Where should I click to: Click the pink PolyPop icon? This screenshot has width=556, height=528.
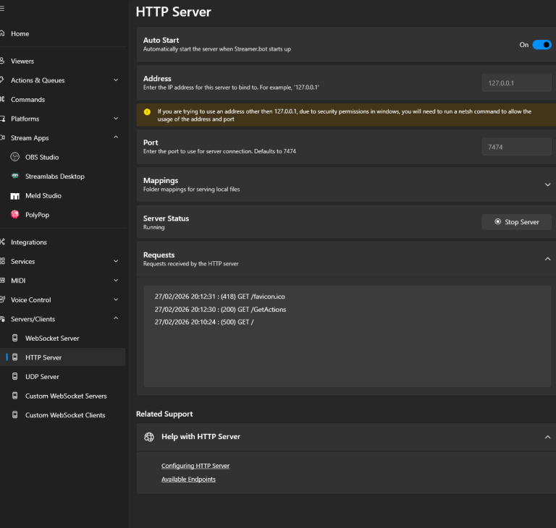pyautogui.click(x=15, y=215)
